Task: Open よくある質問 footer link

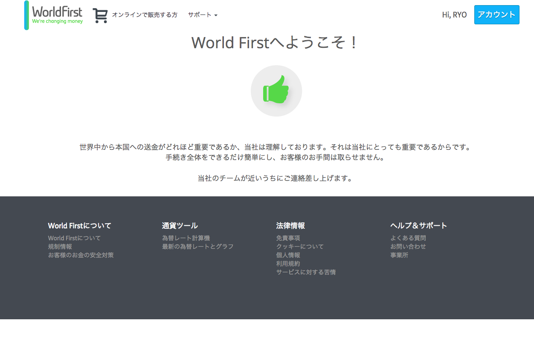Action: coord(408,238)
